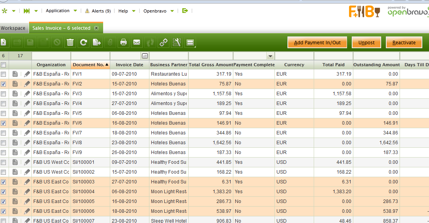Viewport: 429px width, 223px height.
Task: Toggle the select-all checkbox in grid header
Action: click(x=4, y=65)
